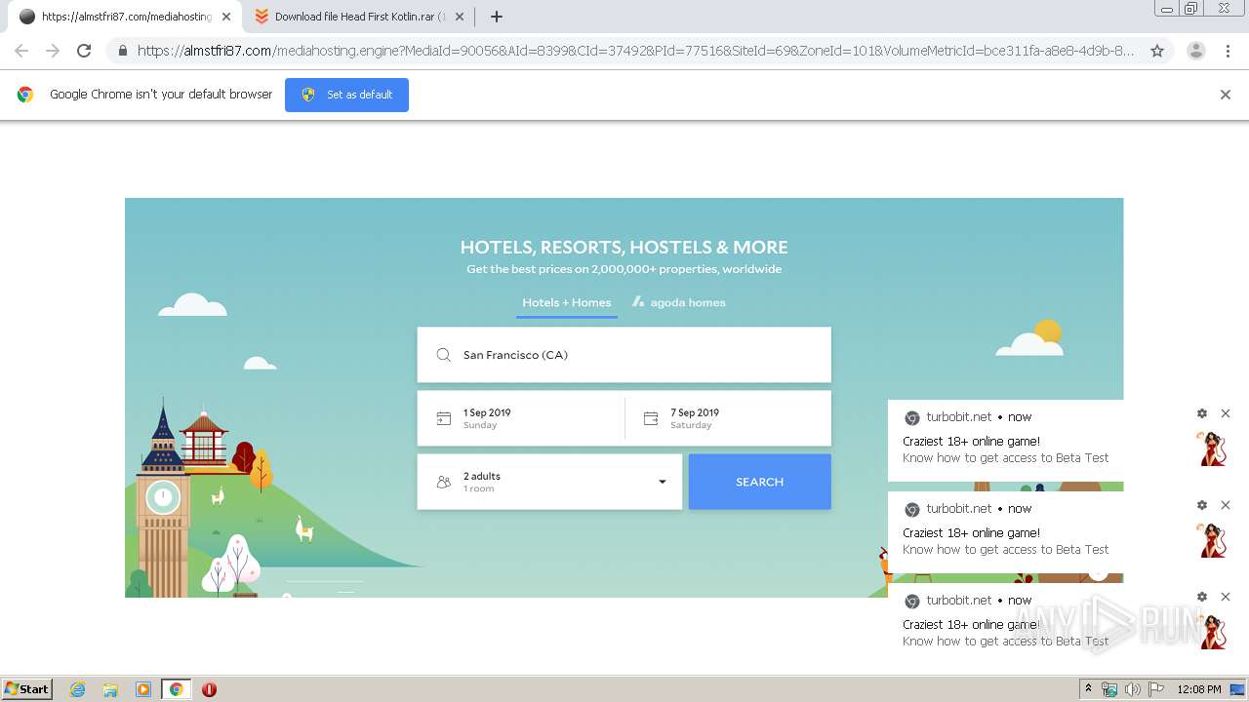Open the check-in date 1 Sep 2019
Viewport: 1249px width, 702px height.
click(521, 418)
